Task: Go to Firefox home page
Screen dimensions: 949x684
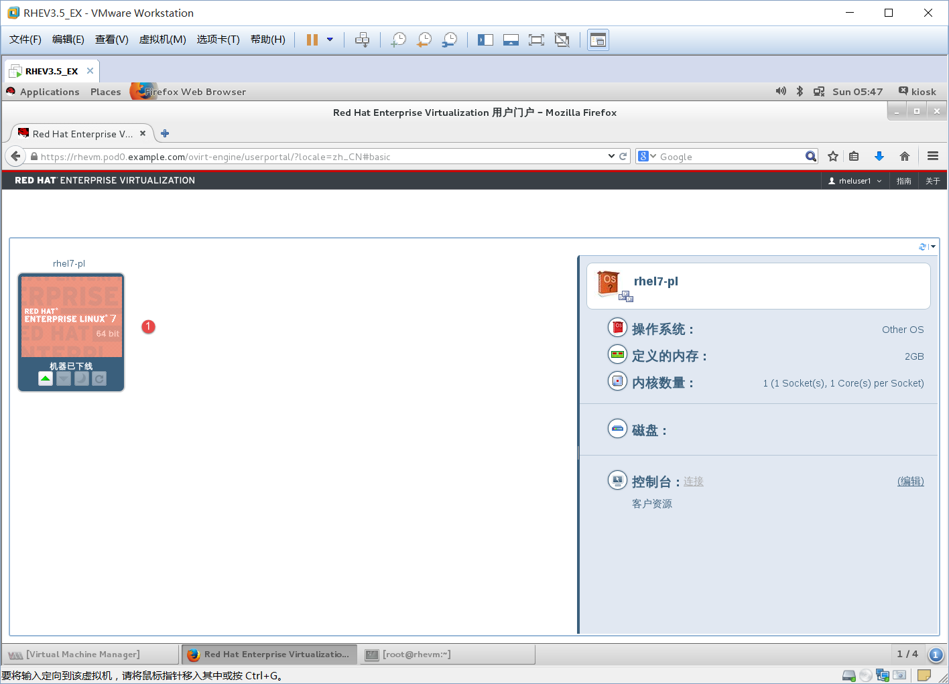Action: pos(905,156)
